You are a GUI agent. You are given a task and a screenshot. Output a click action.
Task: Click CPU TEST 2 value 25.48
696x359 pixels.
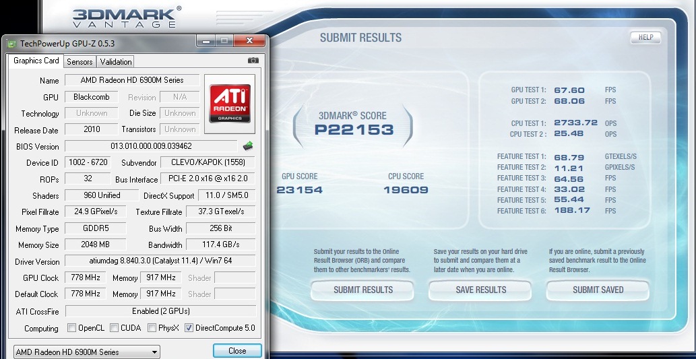(x=569, y=133)
